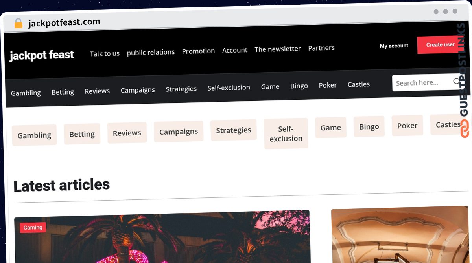472x263 pixels.
Task: Click the jackpotfeast.com address text
Action: (65, 23)
